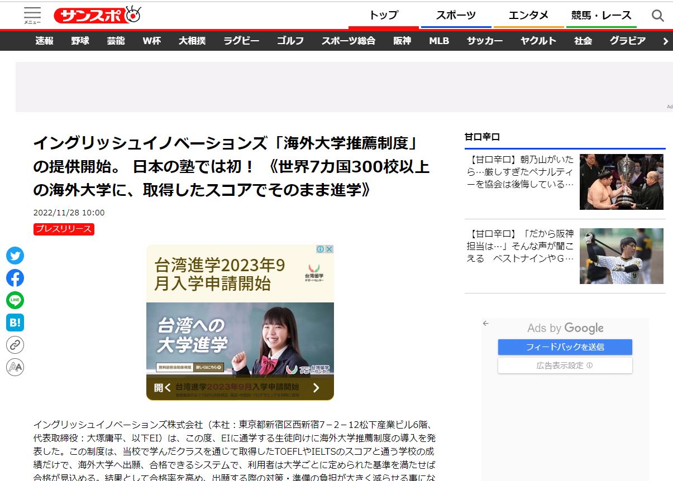Share the article on LINE
This screenshot has width=673, height=481.
(x=15, y=300)
